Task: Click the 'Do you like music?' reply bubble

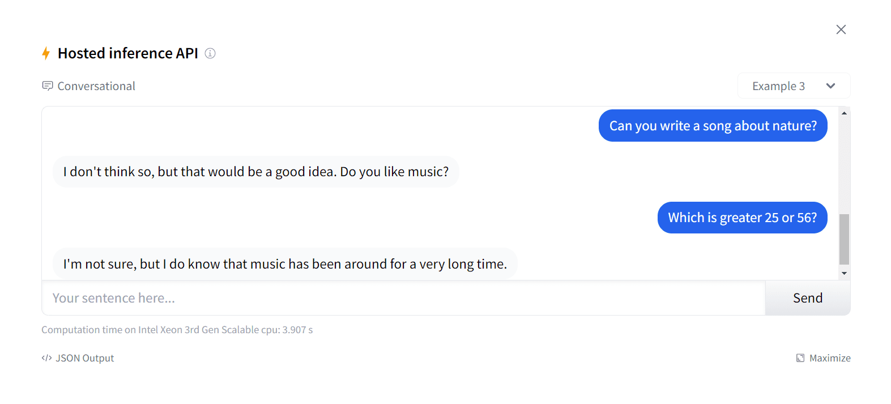Action: point(256,172)
